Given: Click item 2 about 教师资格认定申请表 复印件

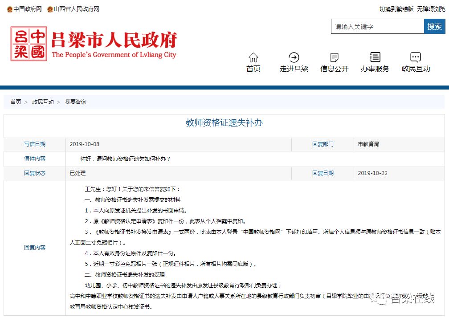Looking at the screenshot, I should click(165, 221).
